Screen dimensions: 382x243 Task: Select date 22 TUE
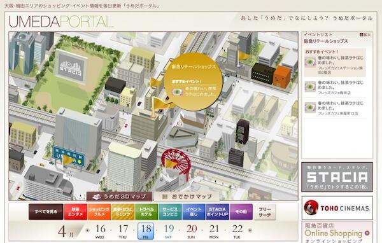237,231
